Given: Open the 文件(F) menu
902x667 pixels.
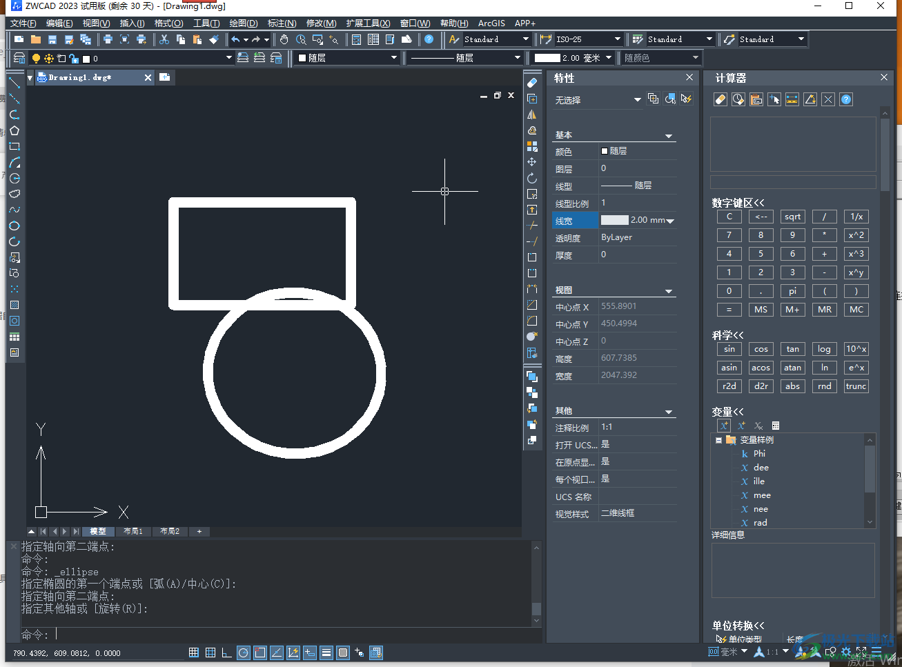Looking at the screenshot, I should pos(23,23).
